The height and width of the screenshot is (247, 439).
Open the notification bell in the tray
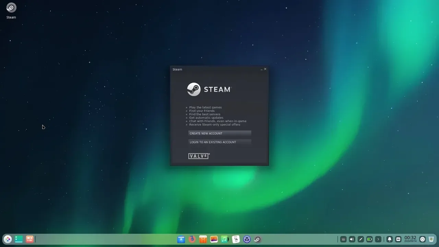pos(390,239)
